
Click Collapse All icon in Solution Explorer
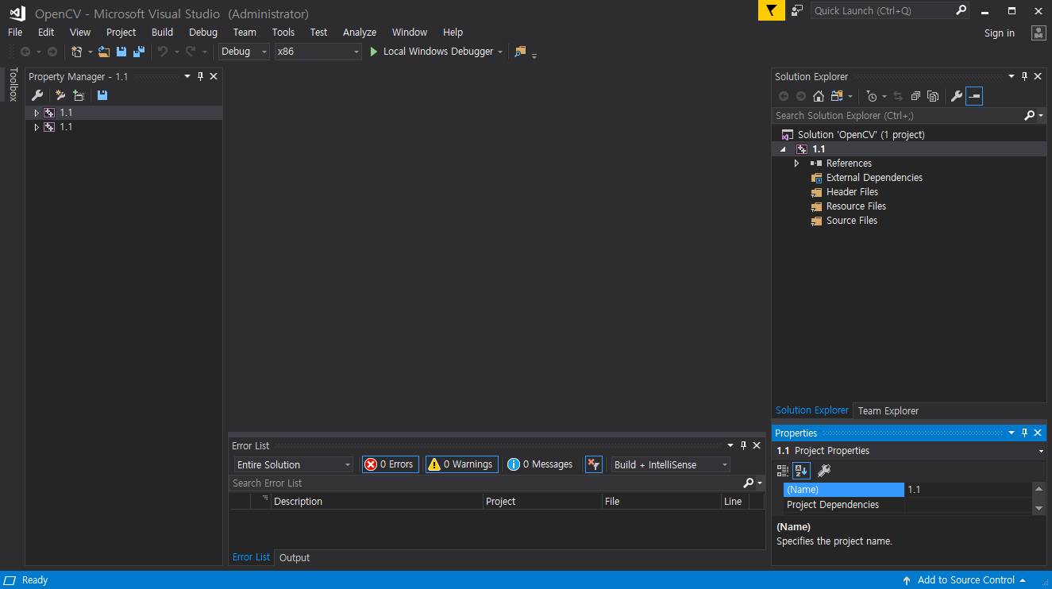pyautogui.click(x=915, y=96)
